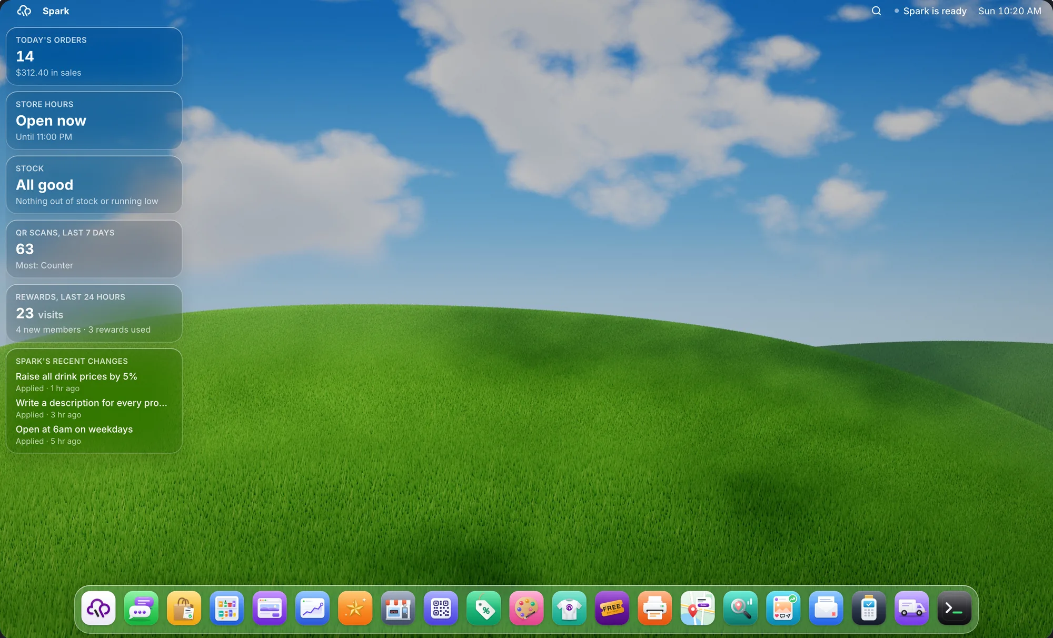Open the social media post app
1053x638 pixels.
(783, 608)
